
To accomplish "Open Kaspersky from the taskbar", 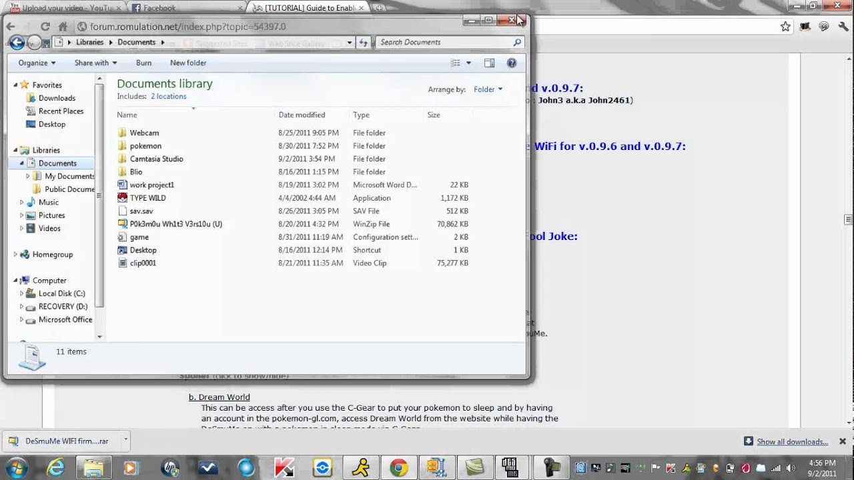I will tap(285, 467).
